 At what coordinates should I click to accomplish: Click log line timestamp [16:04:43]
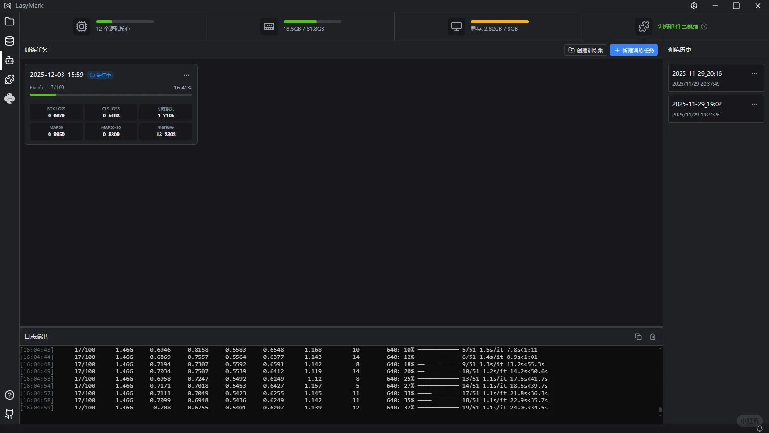coord(37,350)
